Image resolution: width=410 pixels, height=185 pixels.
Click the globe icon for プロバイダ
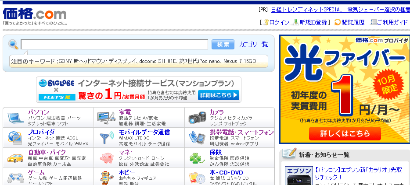15,138
